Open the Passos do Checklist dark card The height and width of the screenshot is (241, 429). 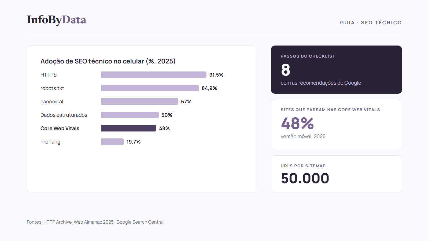336,70
